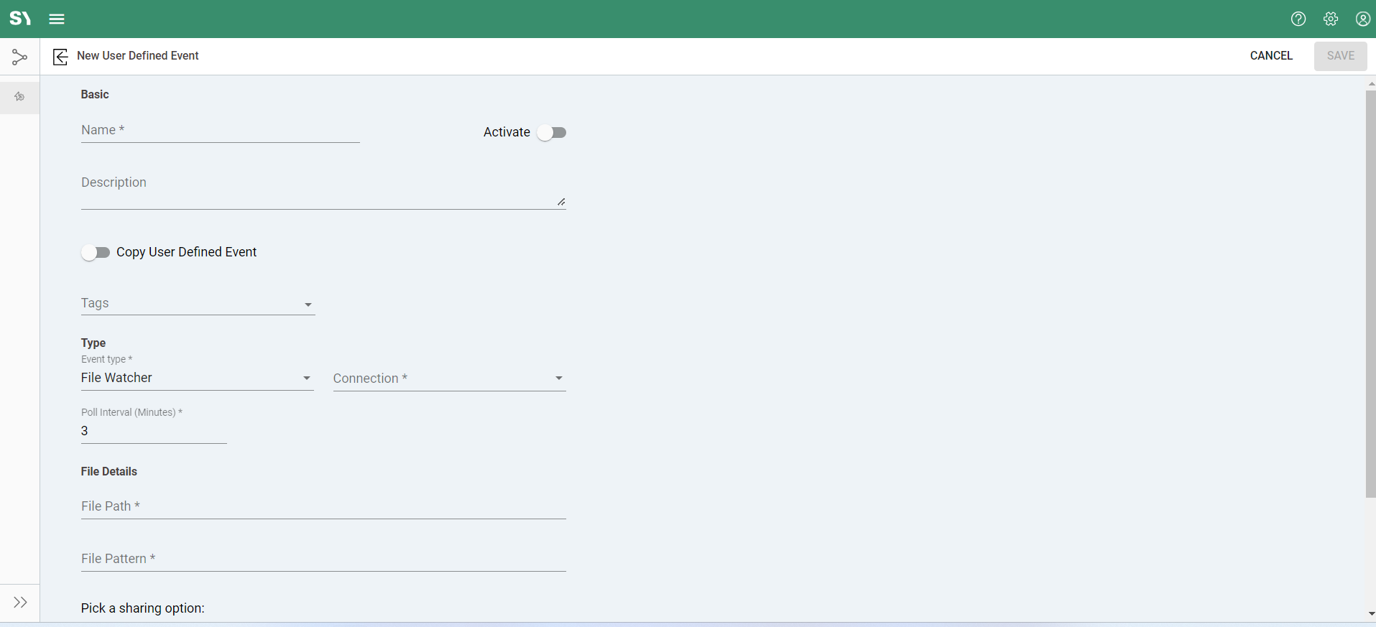1376x627 pixels.
Task: Expand the sidebar with double chevron
Action: pos(20,602)
